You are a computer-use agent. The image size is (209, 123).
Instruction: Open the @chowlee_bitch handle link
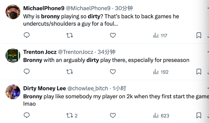coord(88,89)
